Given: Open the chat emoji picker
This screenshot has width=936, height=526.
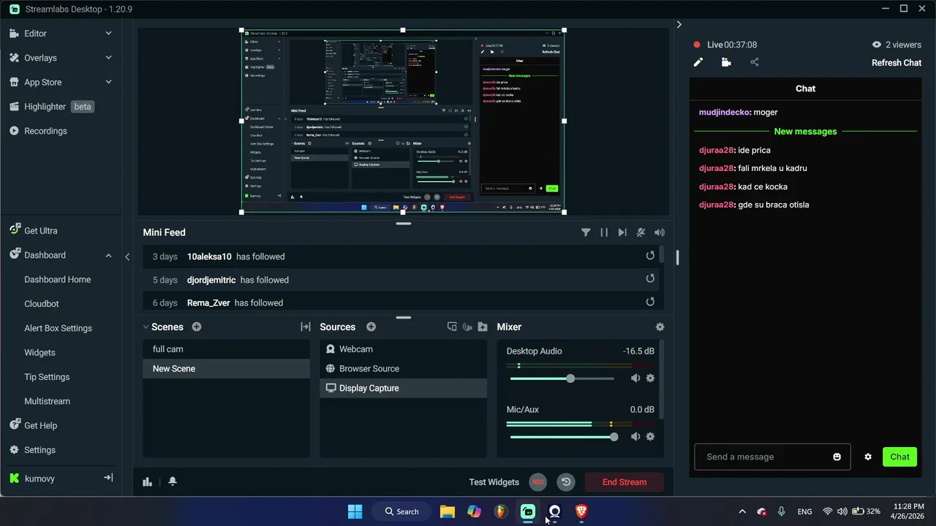Looking at the screenshot, I should pyautogui.click(x=837, y=457).
